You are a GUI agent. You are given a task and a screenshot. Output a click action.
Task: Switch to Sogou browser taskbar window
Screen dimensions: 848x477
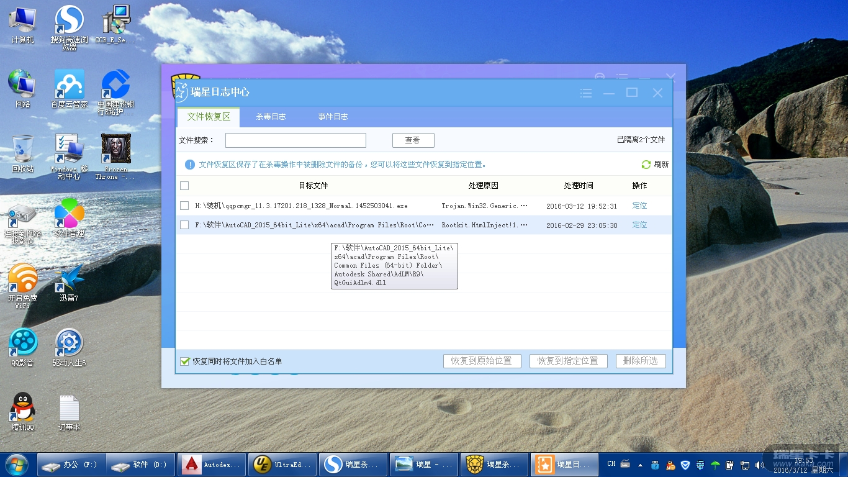tap(353, 465)
